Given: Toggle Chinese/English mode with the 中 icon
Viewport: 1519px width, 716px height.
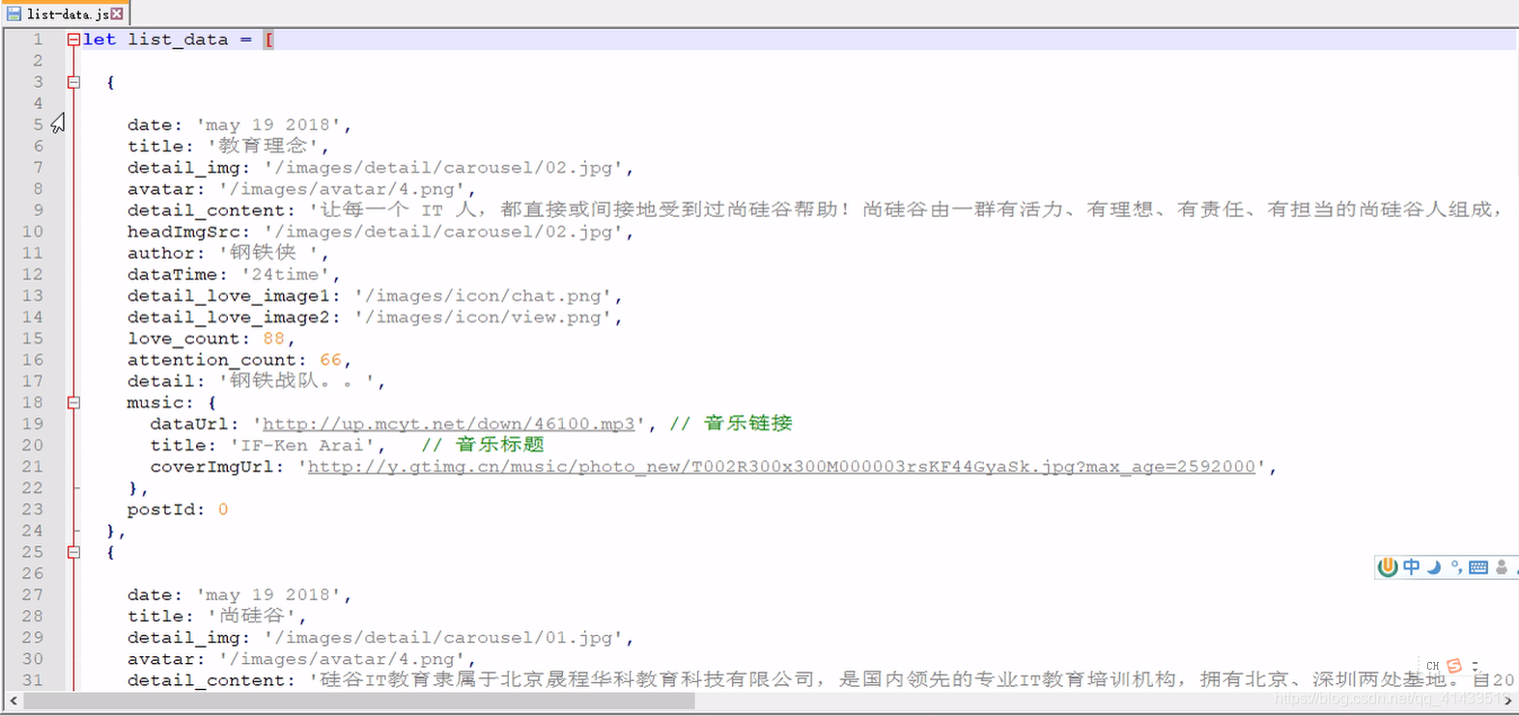Looking at the screenshot, I should [x=1412, y=567].
